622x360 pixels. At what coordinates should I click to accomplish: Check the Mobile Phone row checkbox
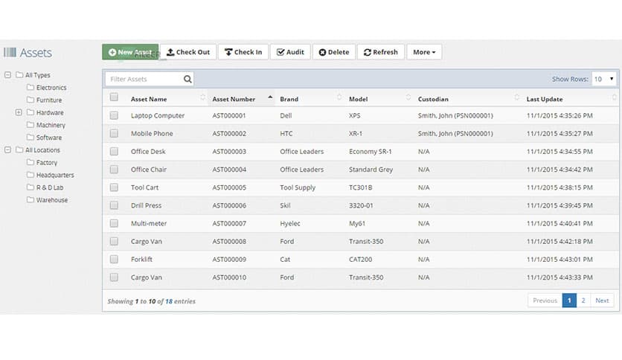(114, 133)
